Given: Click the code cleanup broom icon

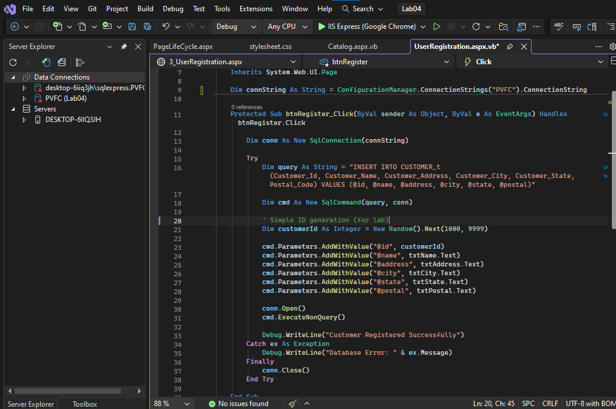Looking at the screenshot, I should pyautogui.click(x=293, y=404).
